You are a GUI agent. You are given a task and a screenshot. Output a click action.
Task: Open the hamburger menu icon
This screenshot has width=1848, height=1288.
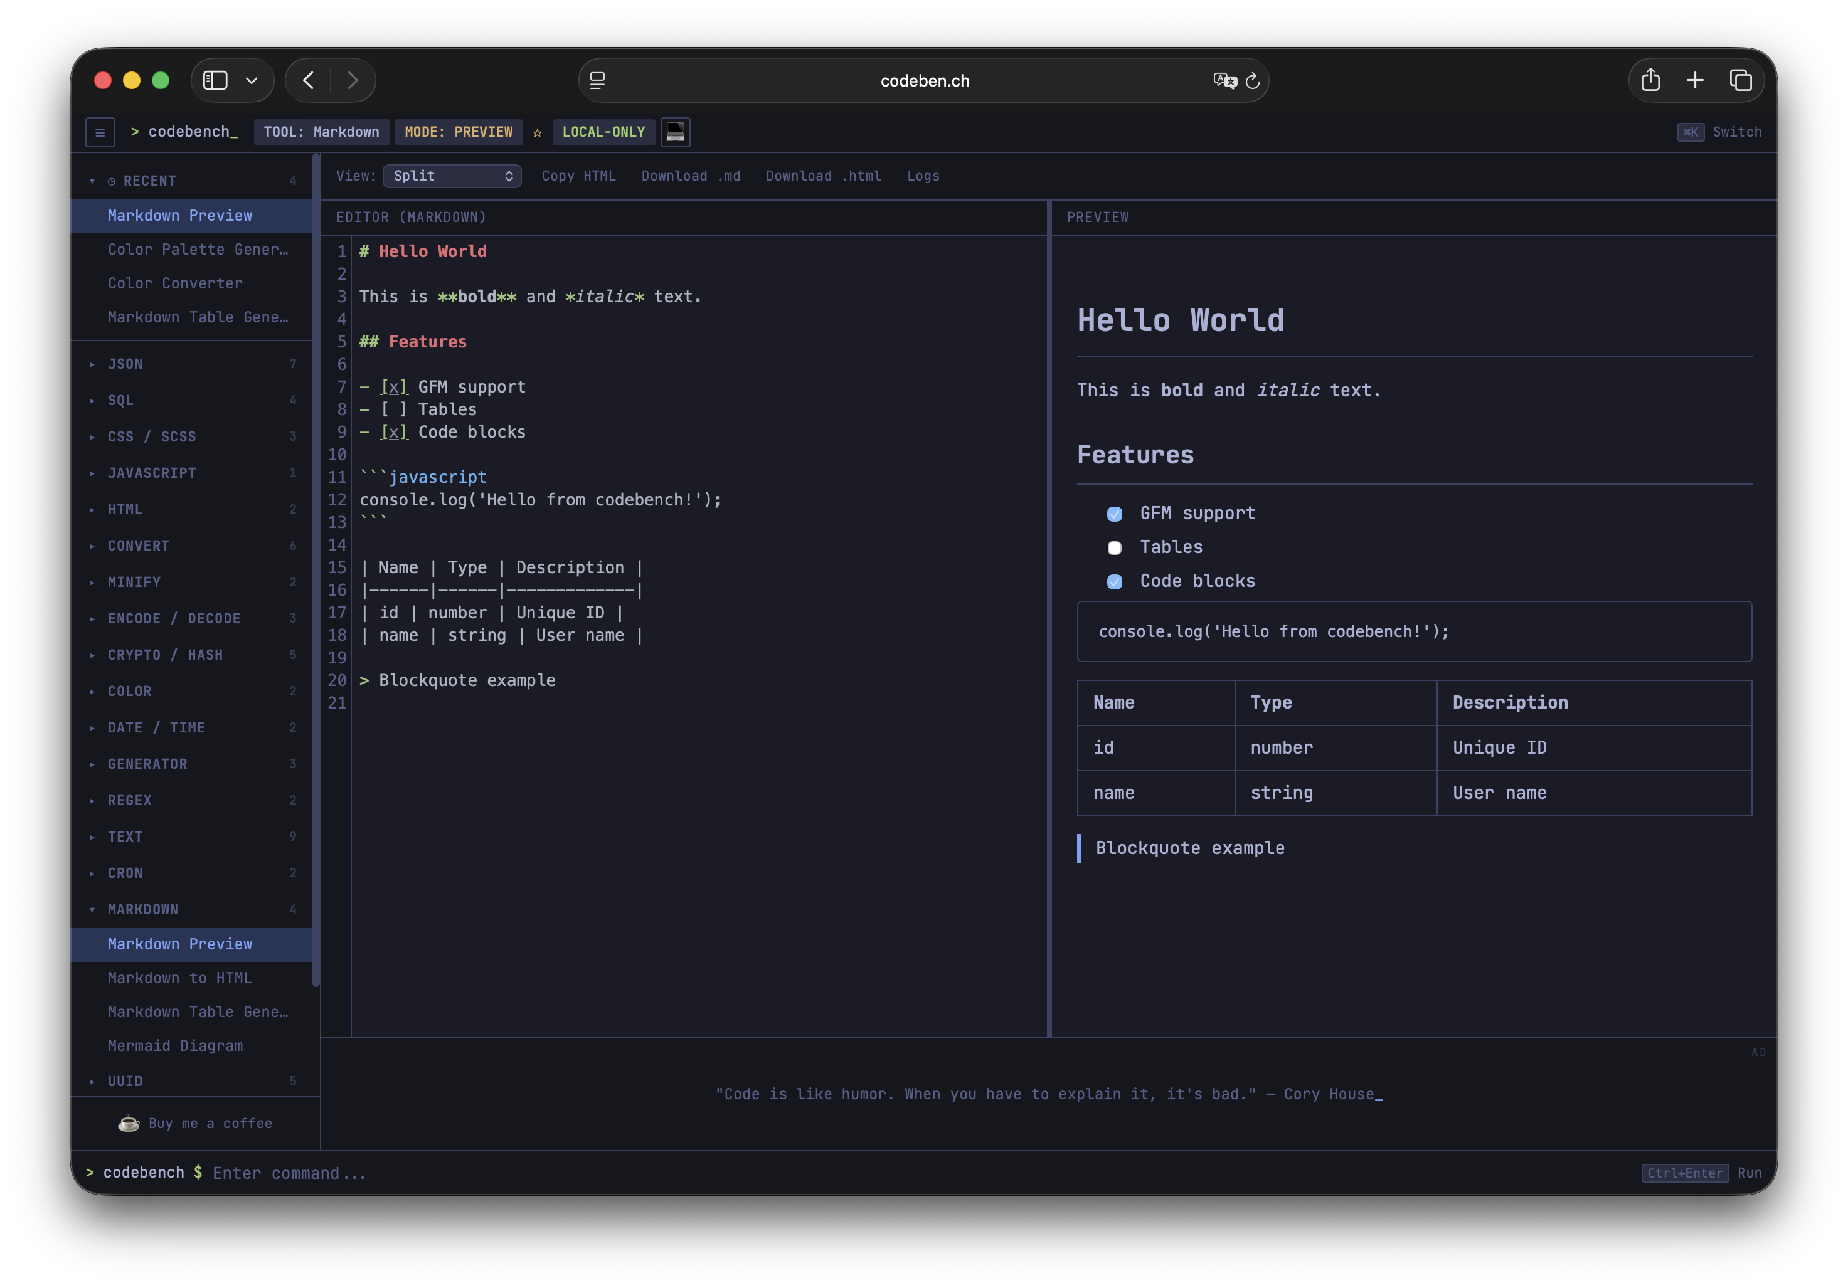pos(100,132)
